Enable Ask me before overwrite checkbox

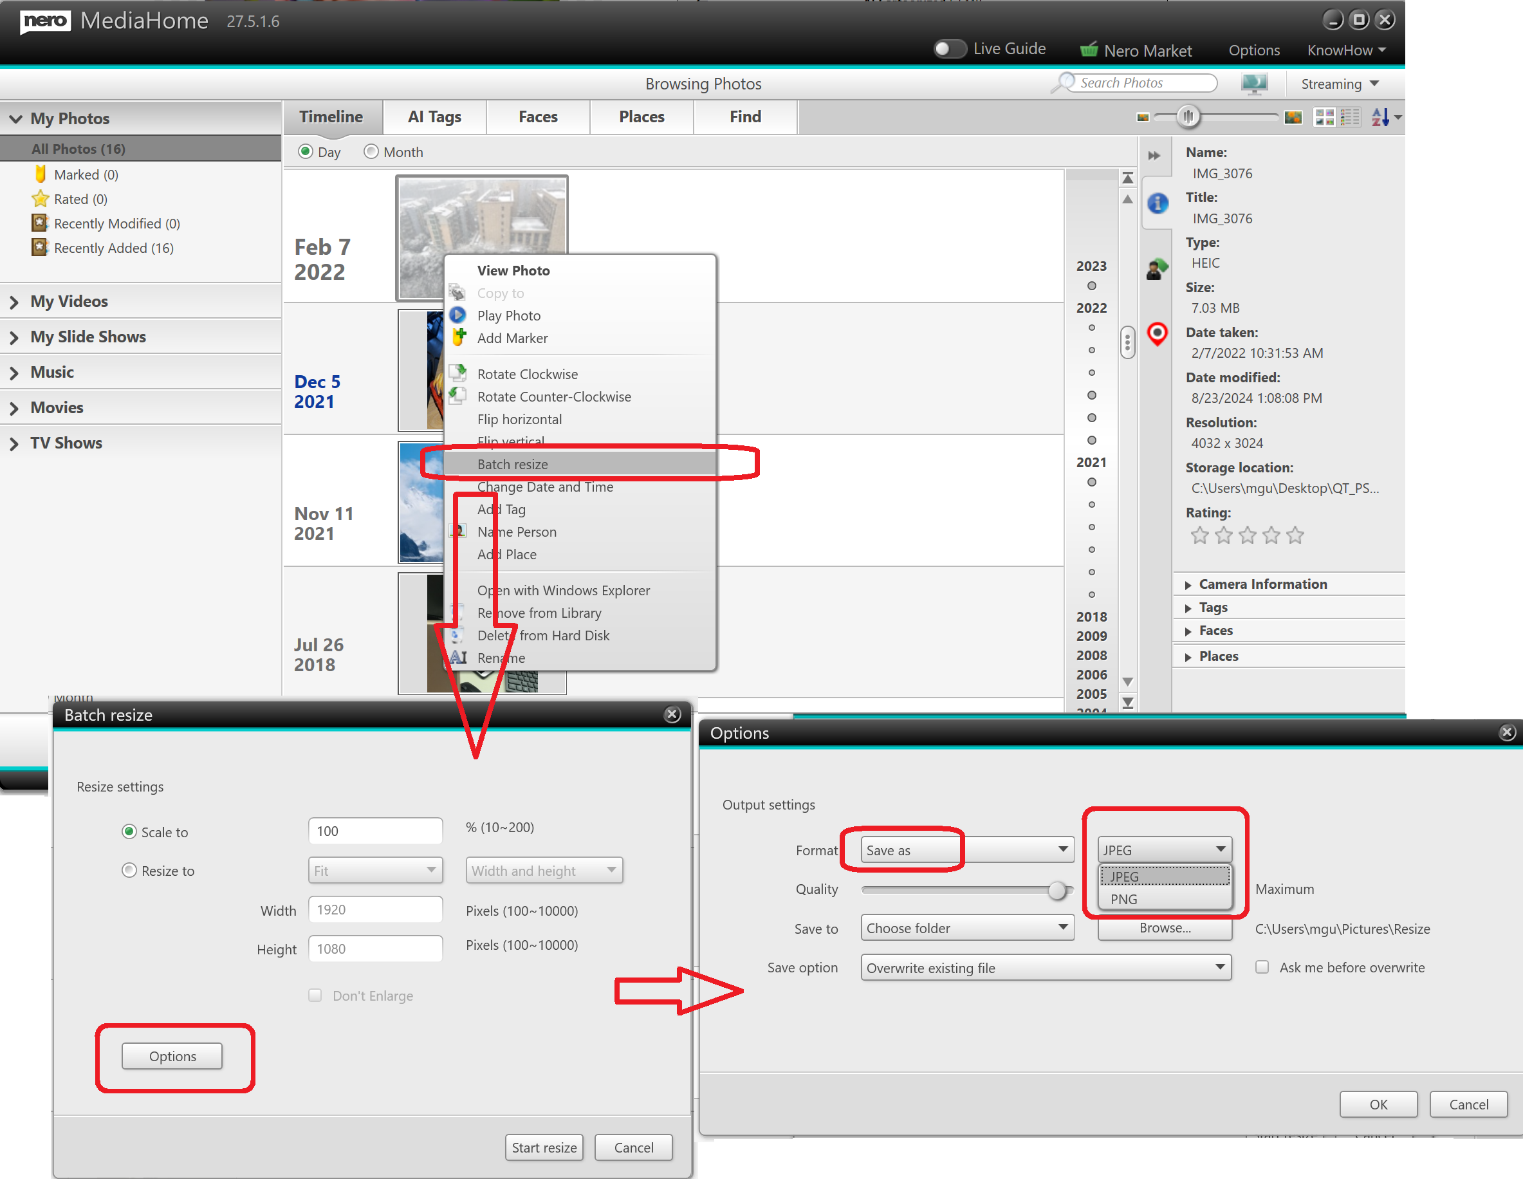(1262, 967)
